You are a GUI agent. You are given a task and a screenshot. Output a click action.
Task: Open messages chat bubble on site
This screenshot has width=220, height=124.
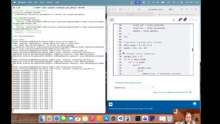tap(185, 20)
